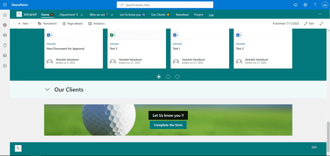This screenshot has width=330, height=156.
Task: Select the first carousel page dot
Action: tap(159, 77)
